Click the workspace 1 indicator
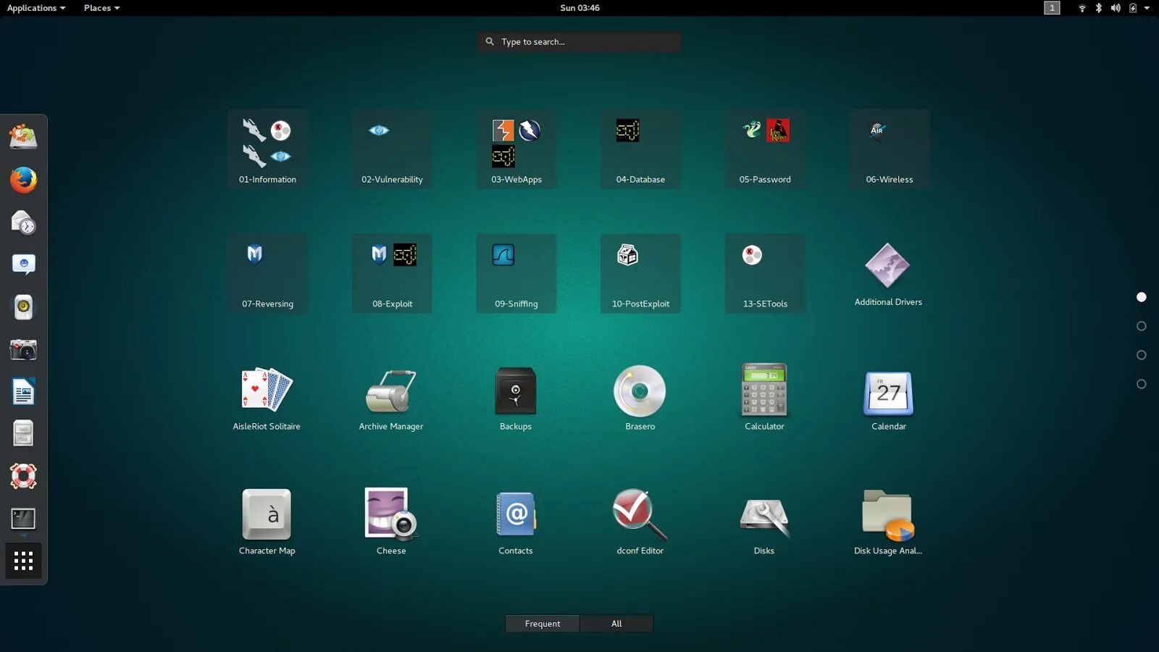The width and height of the screenshot is (1159, 652). tap(1052, 8)
